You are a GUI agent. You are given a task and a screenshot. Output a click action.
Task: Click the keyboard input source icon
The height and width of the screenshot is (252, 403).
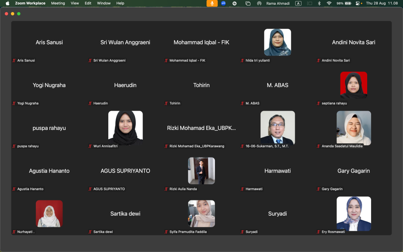click(298, 3)
